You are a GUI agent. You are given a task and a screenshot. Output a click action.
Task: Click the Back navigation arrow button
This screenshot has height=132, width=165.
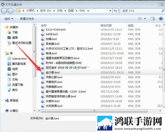(x=4, y=11)
